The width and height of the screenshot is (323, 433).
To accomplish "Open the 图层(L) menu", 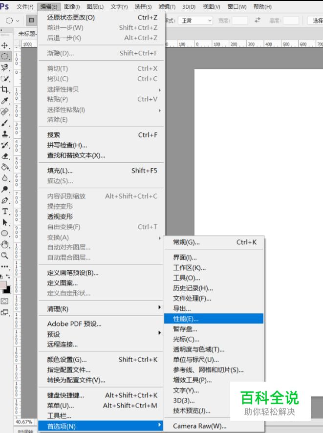I will pos(95,7).
